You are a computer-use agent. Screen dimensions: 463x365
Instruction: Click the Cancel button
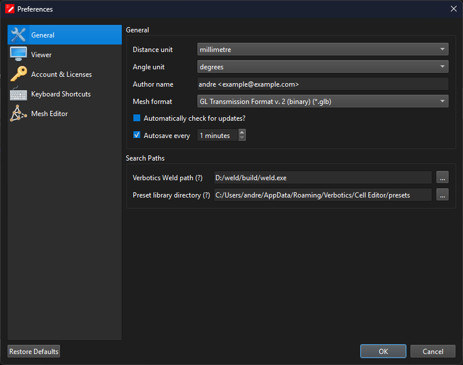click(432, 351)
